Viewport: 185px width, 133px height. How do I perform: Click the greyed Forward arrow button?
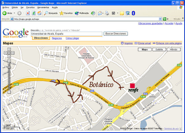[19, 13]
